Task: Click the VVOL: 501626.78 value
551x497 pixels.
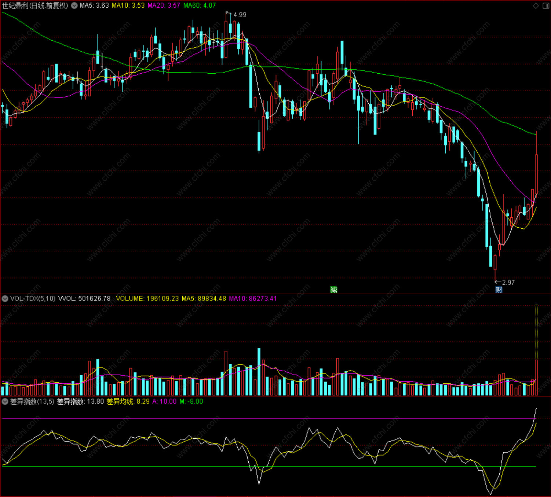Action: [x=84, y=298]
